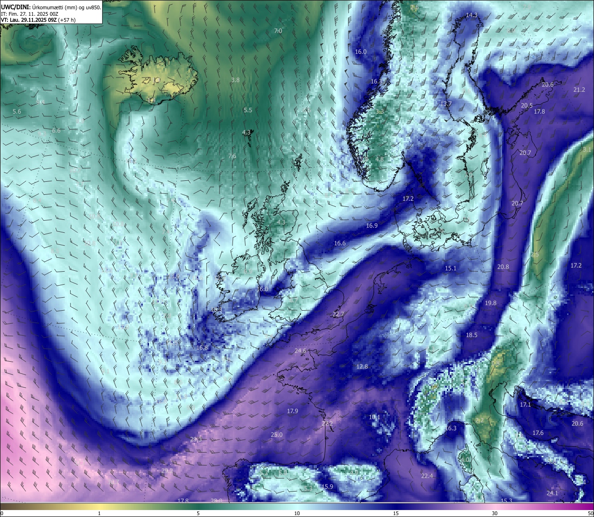Click the map value 17.1

tap(525, 405)
